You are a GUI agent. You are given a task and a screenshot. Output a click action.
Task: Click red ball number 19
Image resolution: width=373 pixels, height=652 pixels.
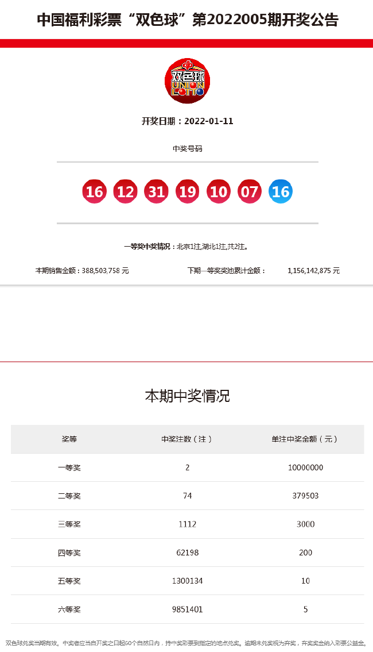187,191
